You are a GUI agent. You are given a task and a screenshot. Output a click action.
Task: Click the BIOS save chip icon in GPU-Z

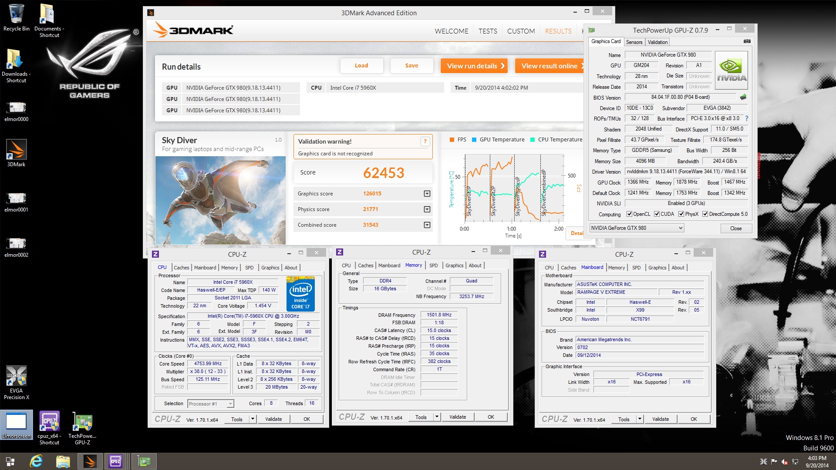point(743,97)
